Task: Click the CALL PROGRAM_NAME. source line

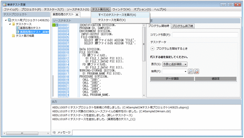Action: pos(96,95)
